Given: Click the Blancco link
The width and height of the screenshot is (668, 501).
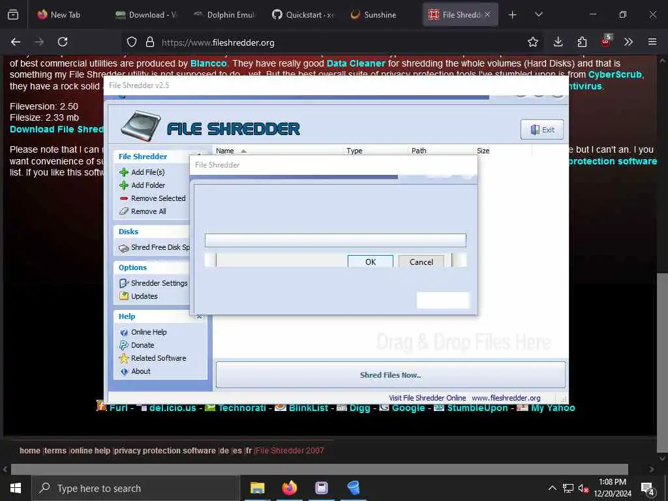Looking at the screenshot, I should pos(208,63).
